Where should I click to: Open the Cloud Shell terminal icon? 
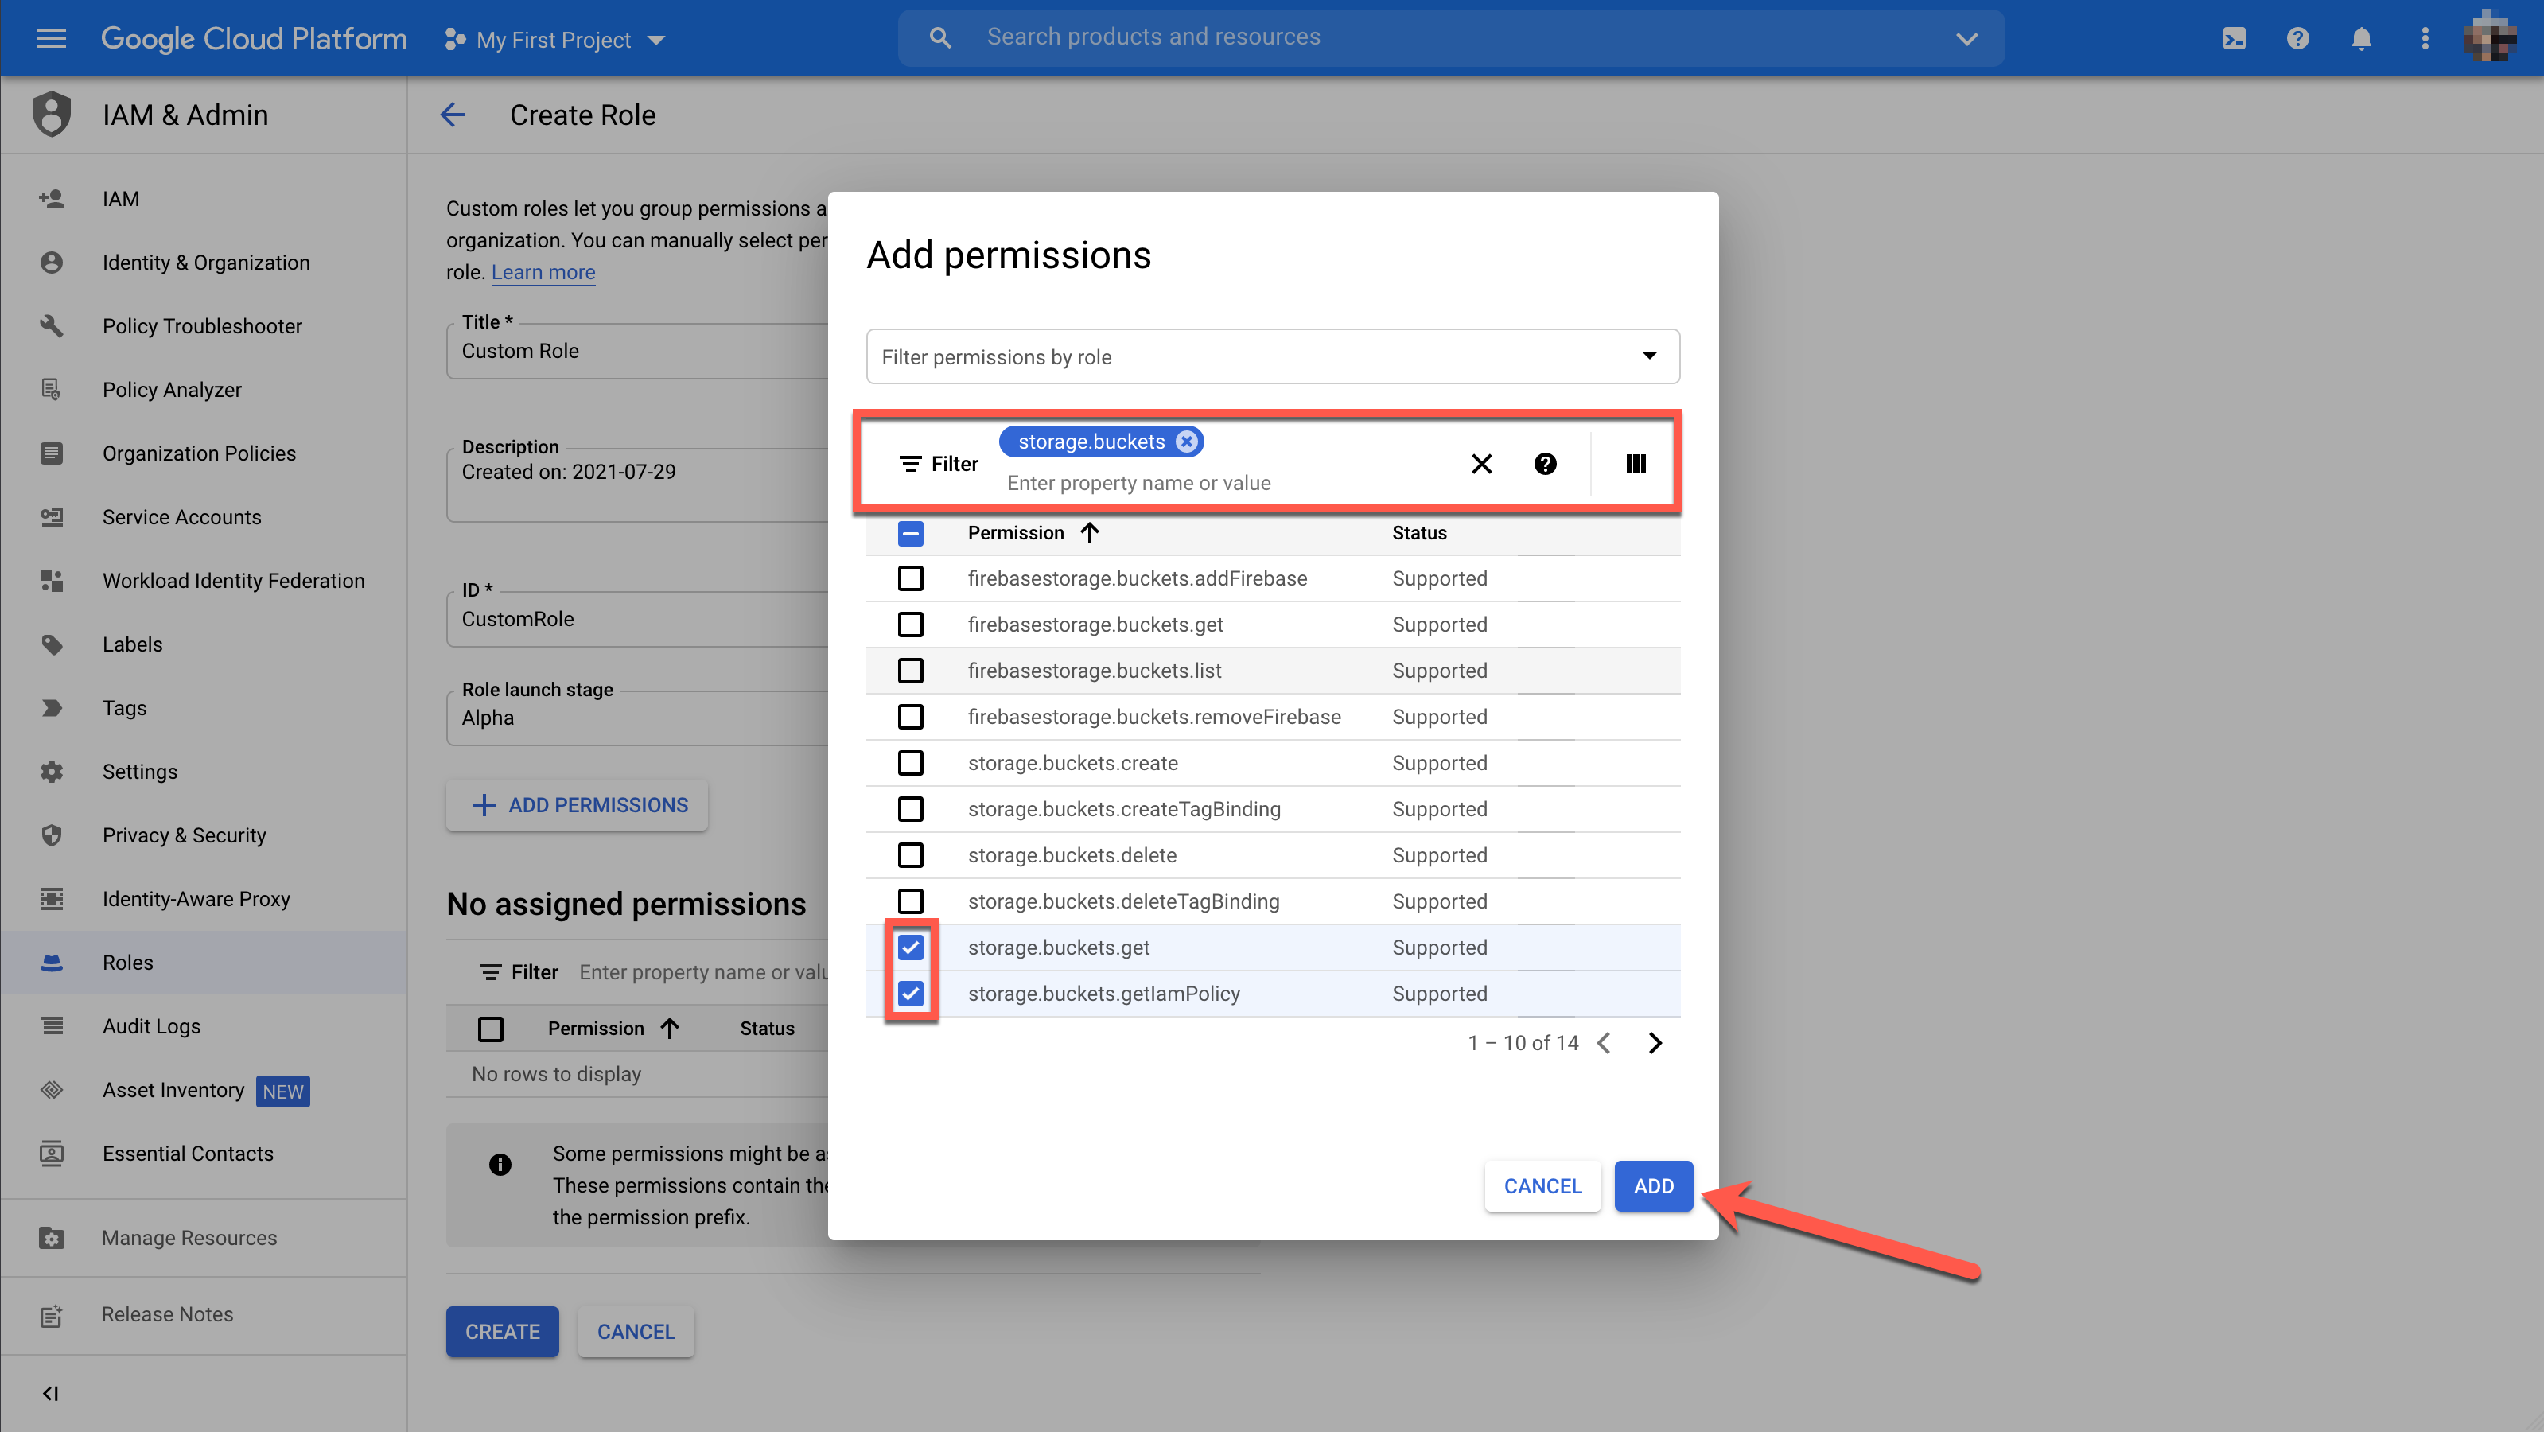click(2234, 38)
